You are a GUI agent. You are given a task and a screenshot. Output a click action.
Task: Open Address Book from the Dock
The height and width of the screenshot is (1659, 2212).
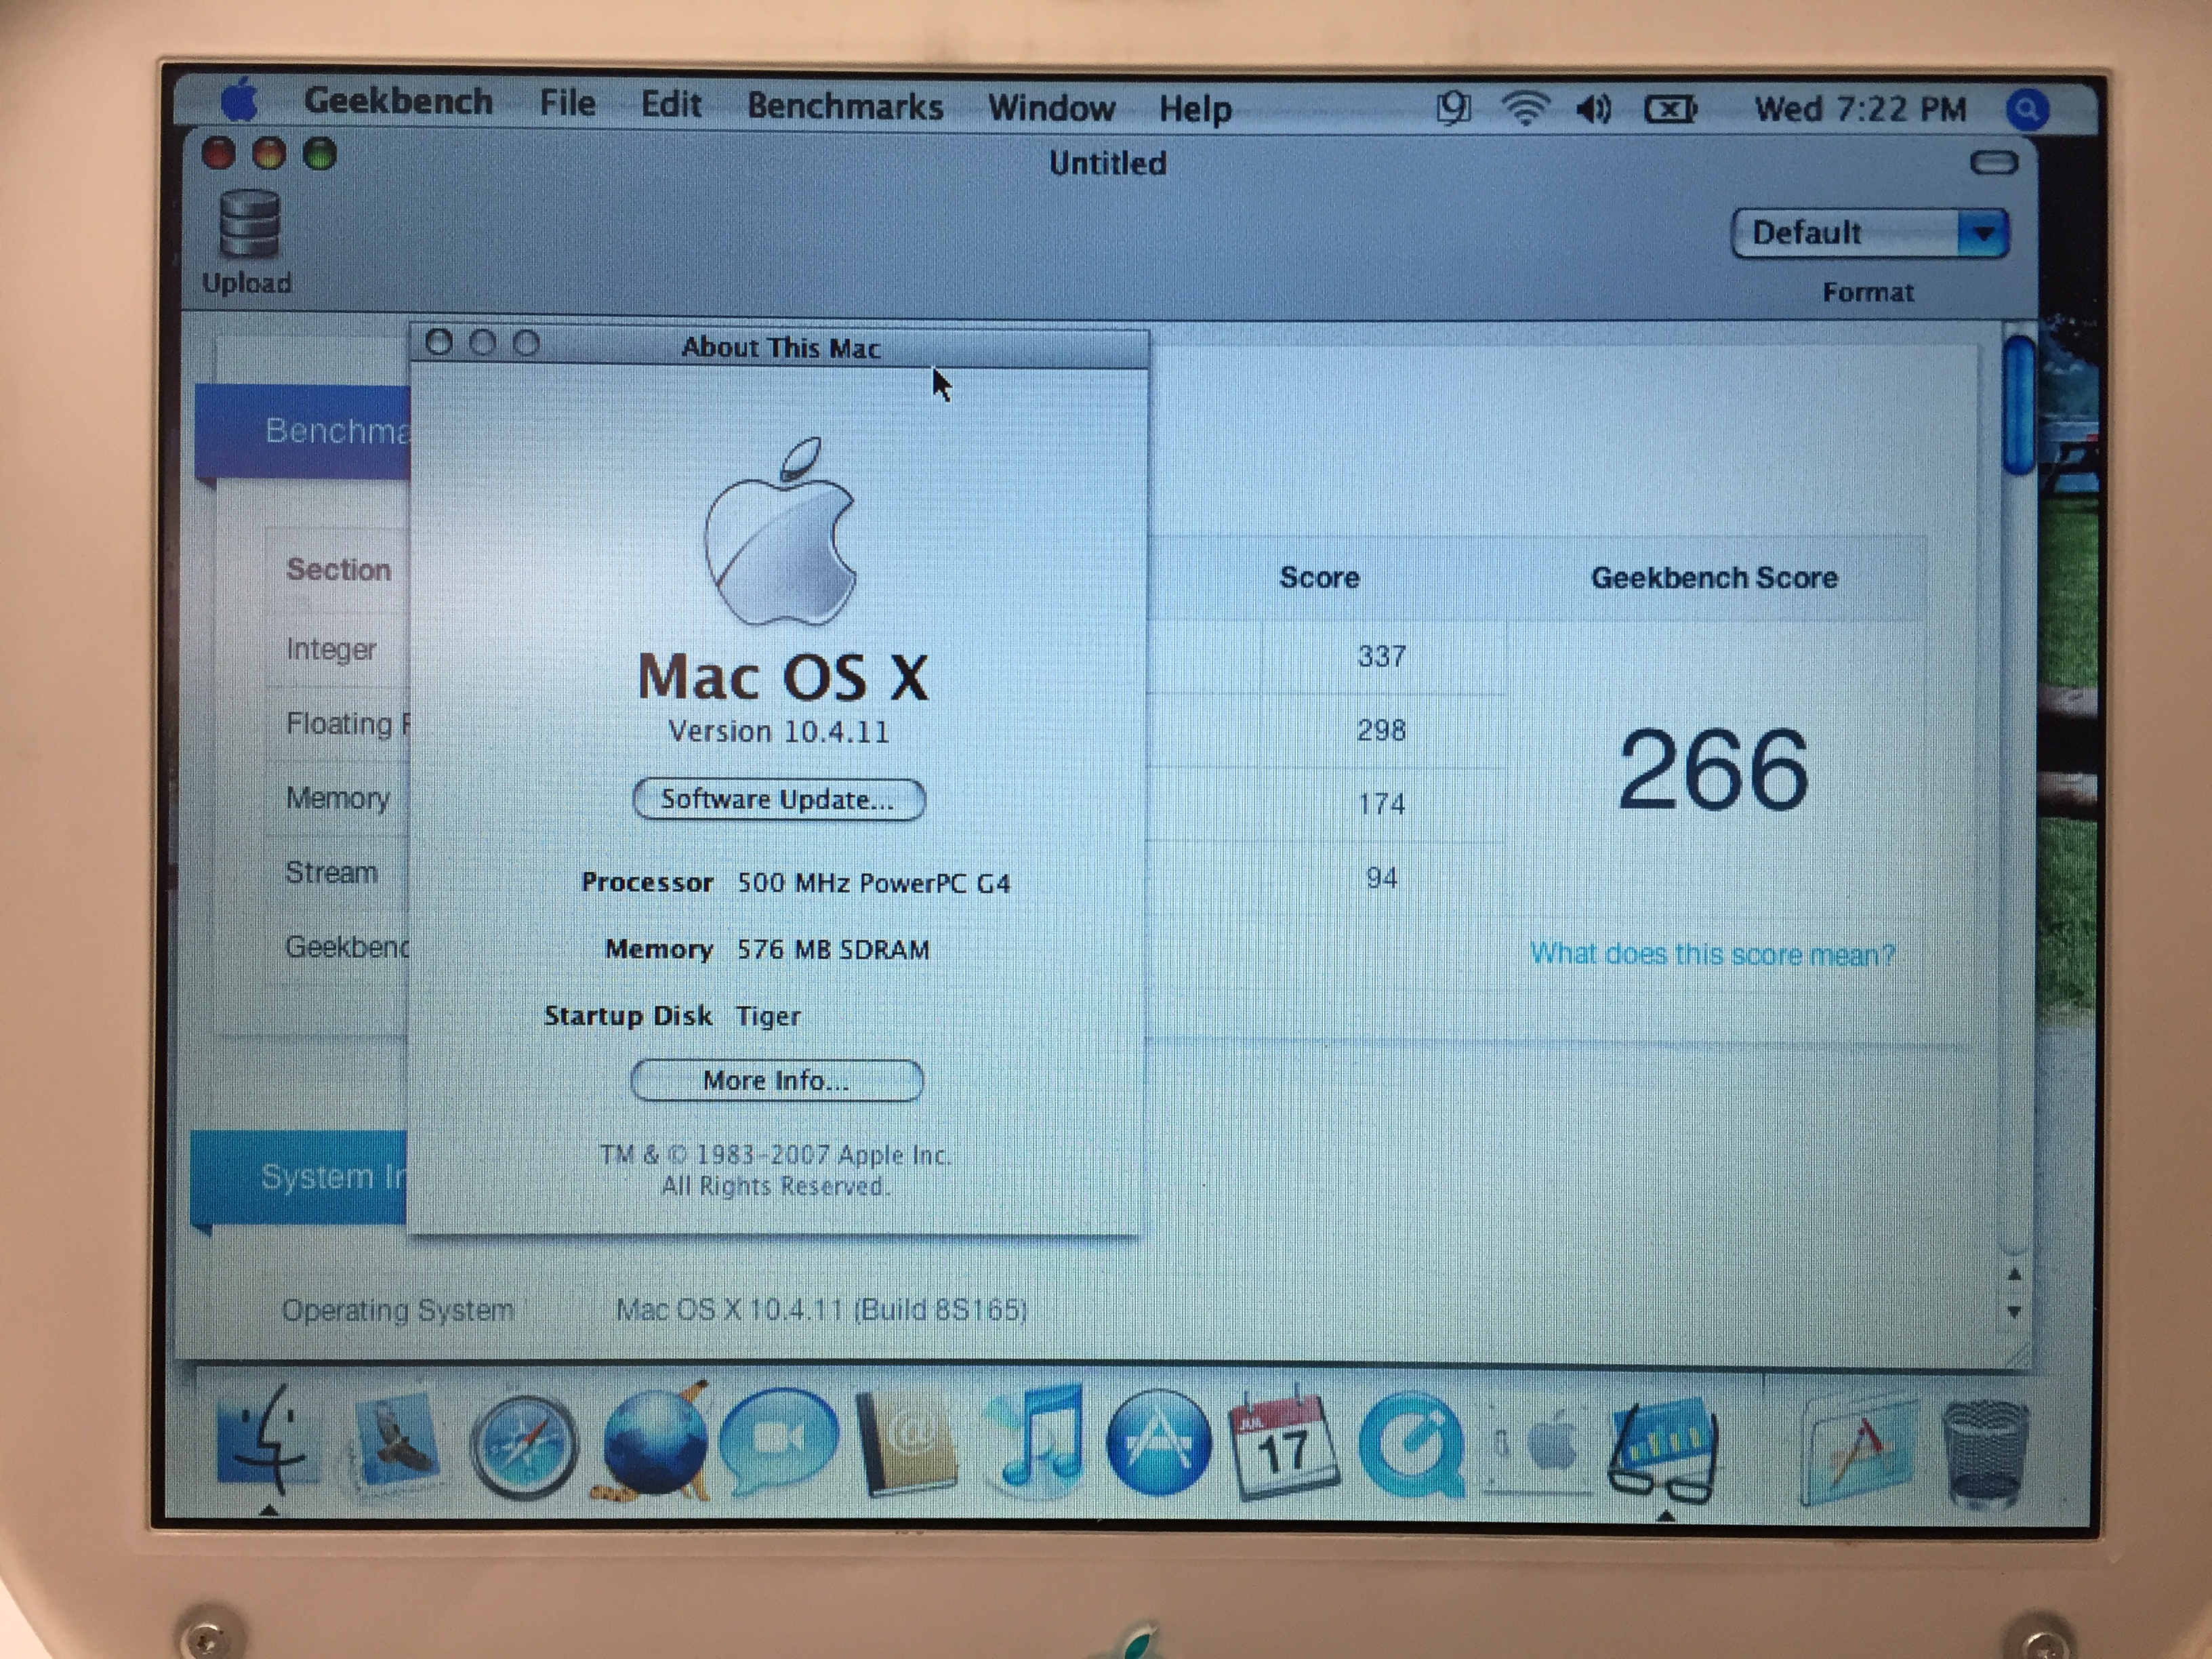906,1442
